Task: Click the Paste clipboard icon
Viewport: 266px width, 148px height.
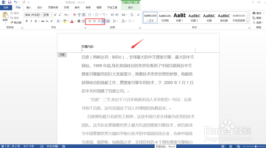Action: point(5,15)
